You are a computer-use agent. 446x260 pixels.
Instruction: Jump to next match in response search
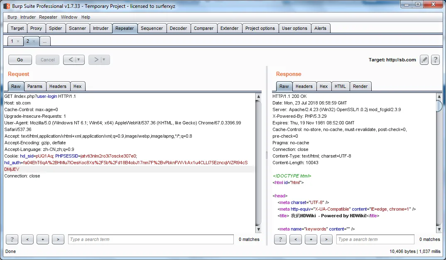pyautogui.click(x=326, y=239)
